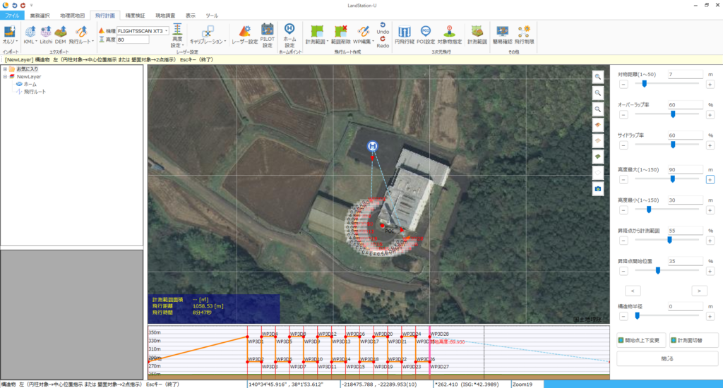Click the map zoom-in magnifier icon

(x=598, y=76)
